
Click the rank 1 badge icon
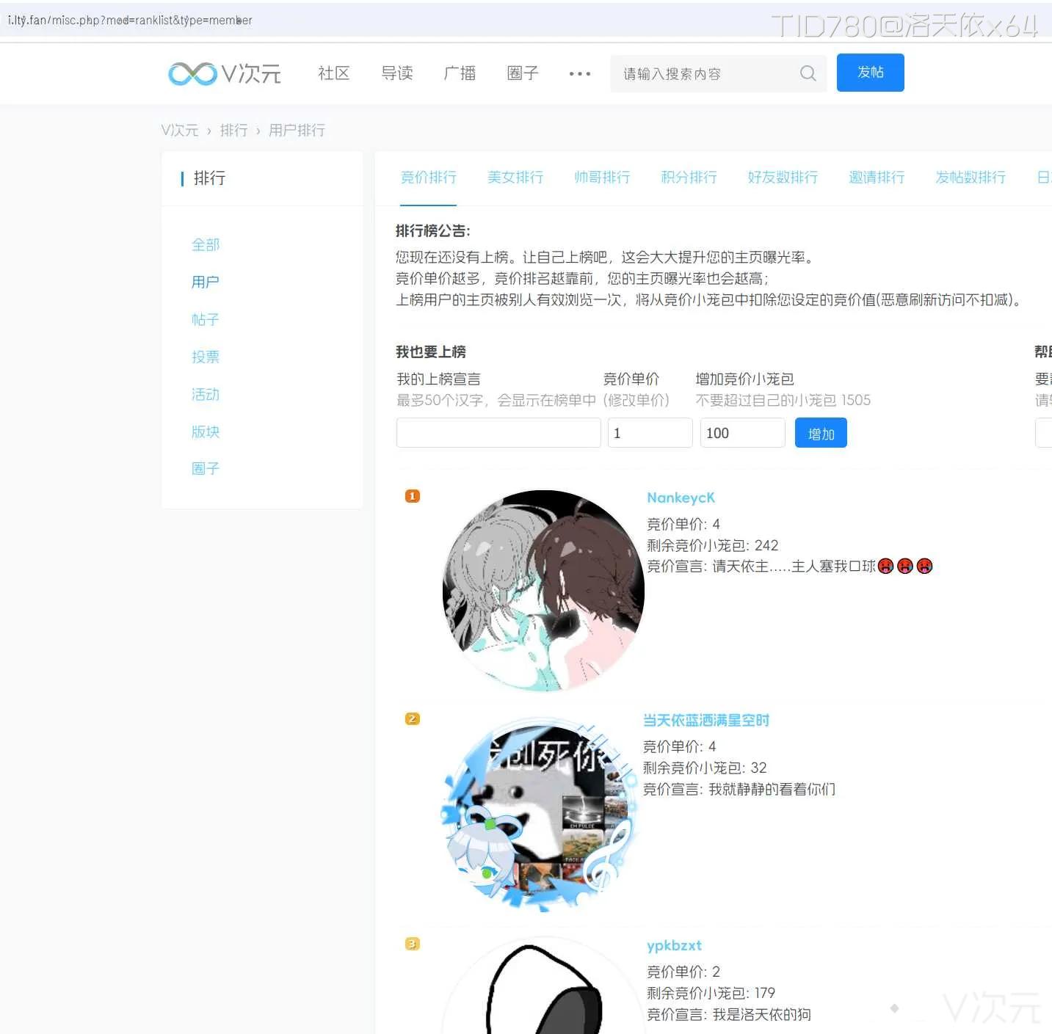pos(413,496)
